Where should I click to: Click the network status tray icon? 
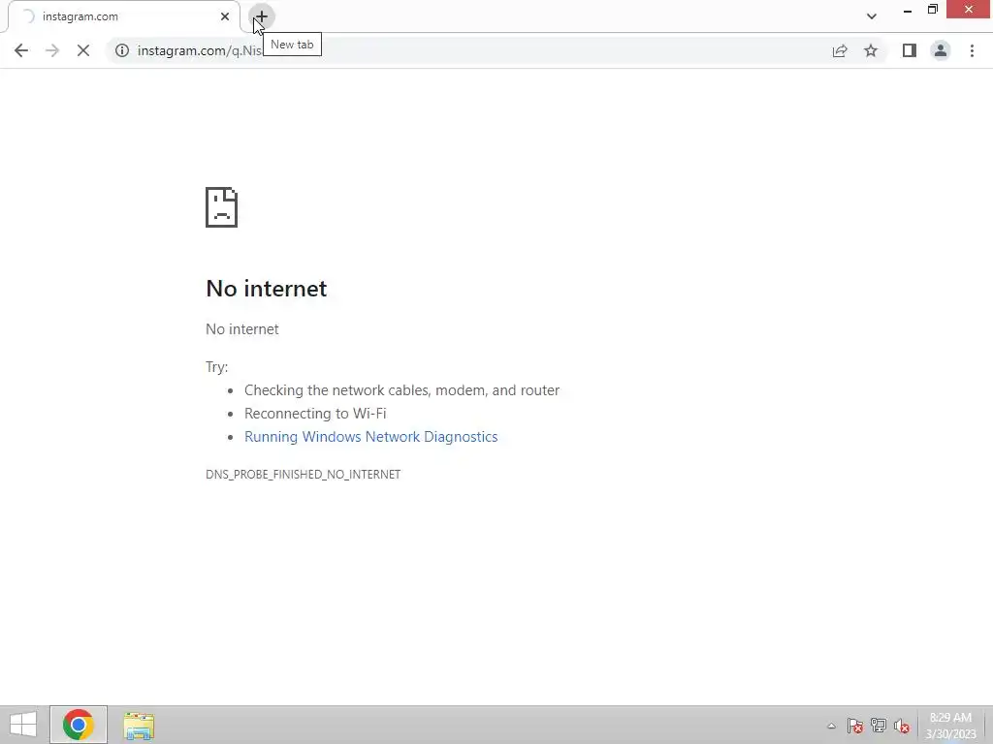click(879, 726)
